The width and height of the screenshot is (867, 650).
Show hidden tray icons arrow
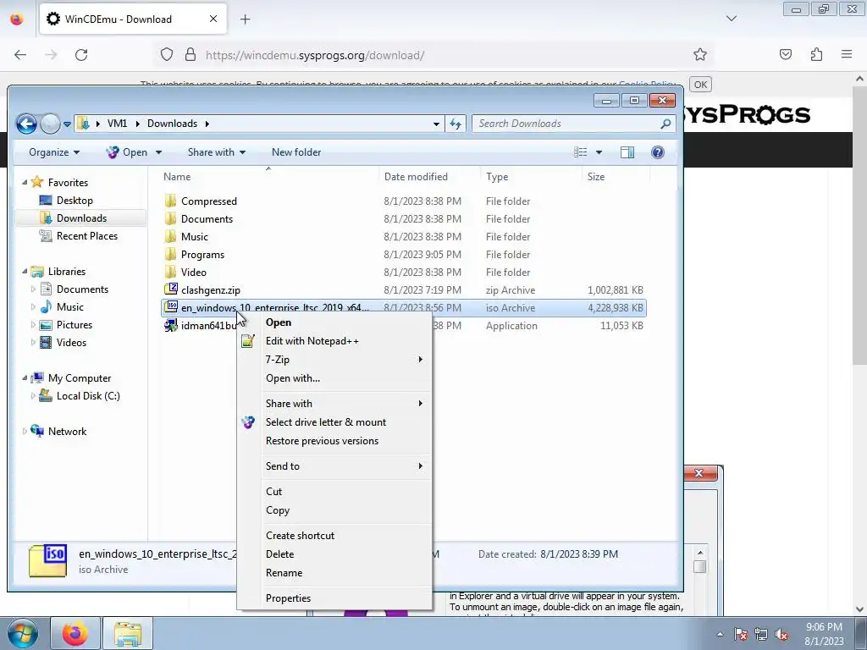tap(720, 635)
